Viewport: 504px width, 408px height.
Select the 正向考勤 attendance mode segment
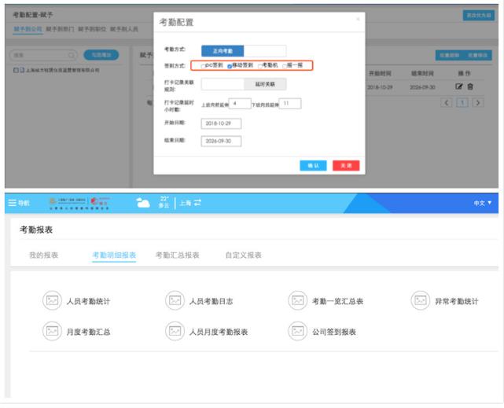pos(223,51)
